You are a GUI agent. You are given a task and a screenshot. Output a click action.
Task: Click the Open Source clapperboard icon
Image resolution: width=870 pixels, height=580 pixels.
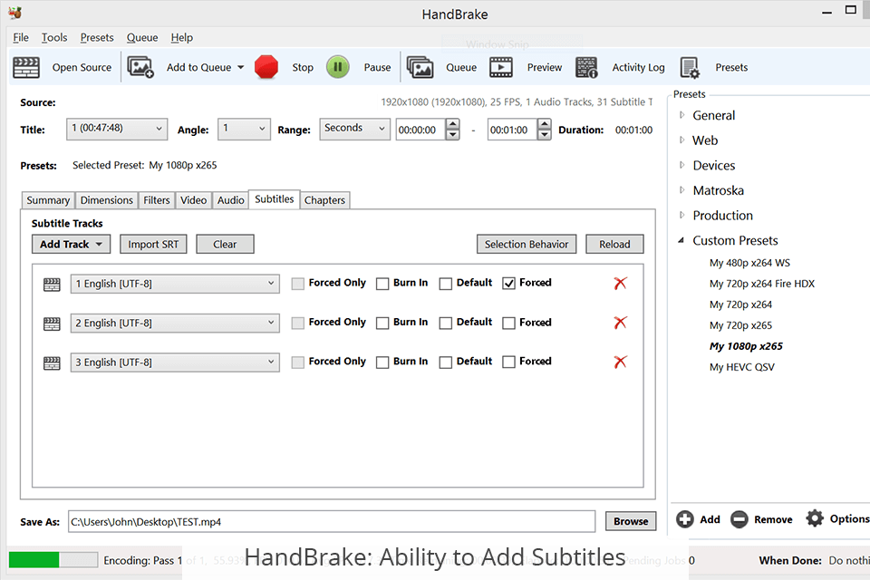click(x=26, y=67)
